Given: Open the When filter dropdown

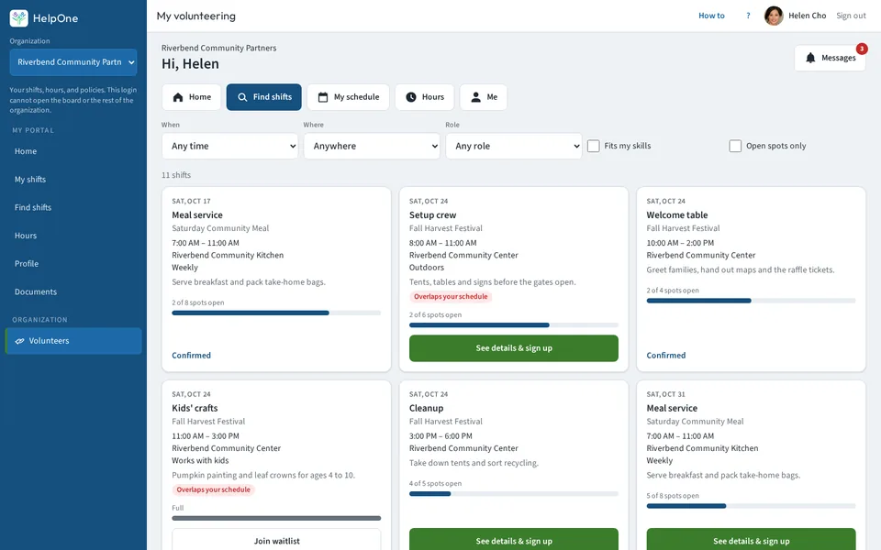Looking at the screenshot, I should coord(229,146).
